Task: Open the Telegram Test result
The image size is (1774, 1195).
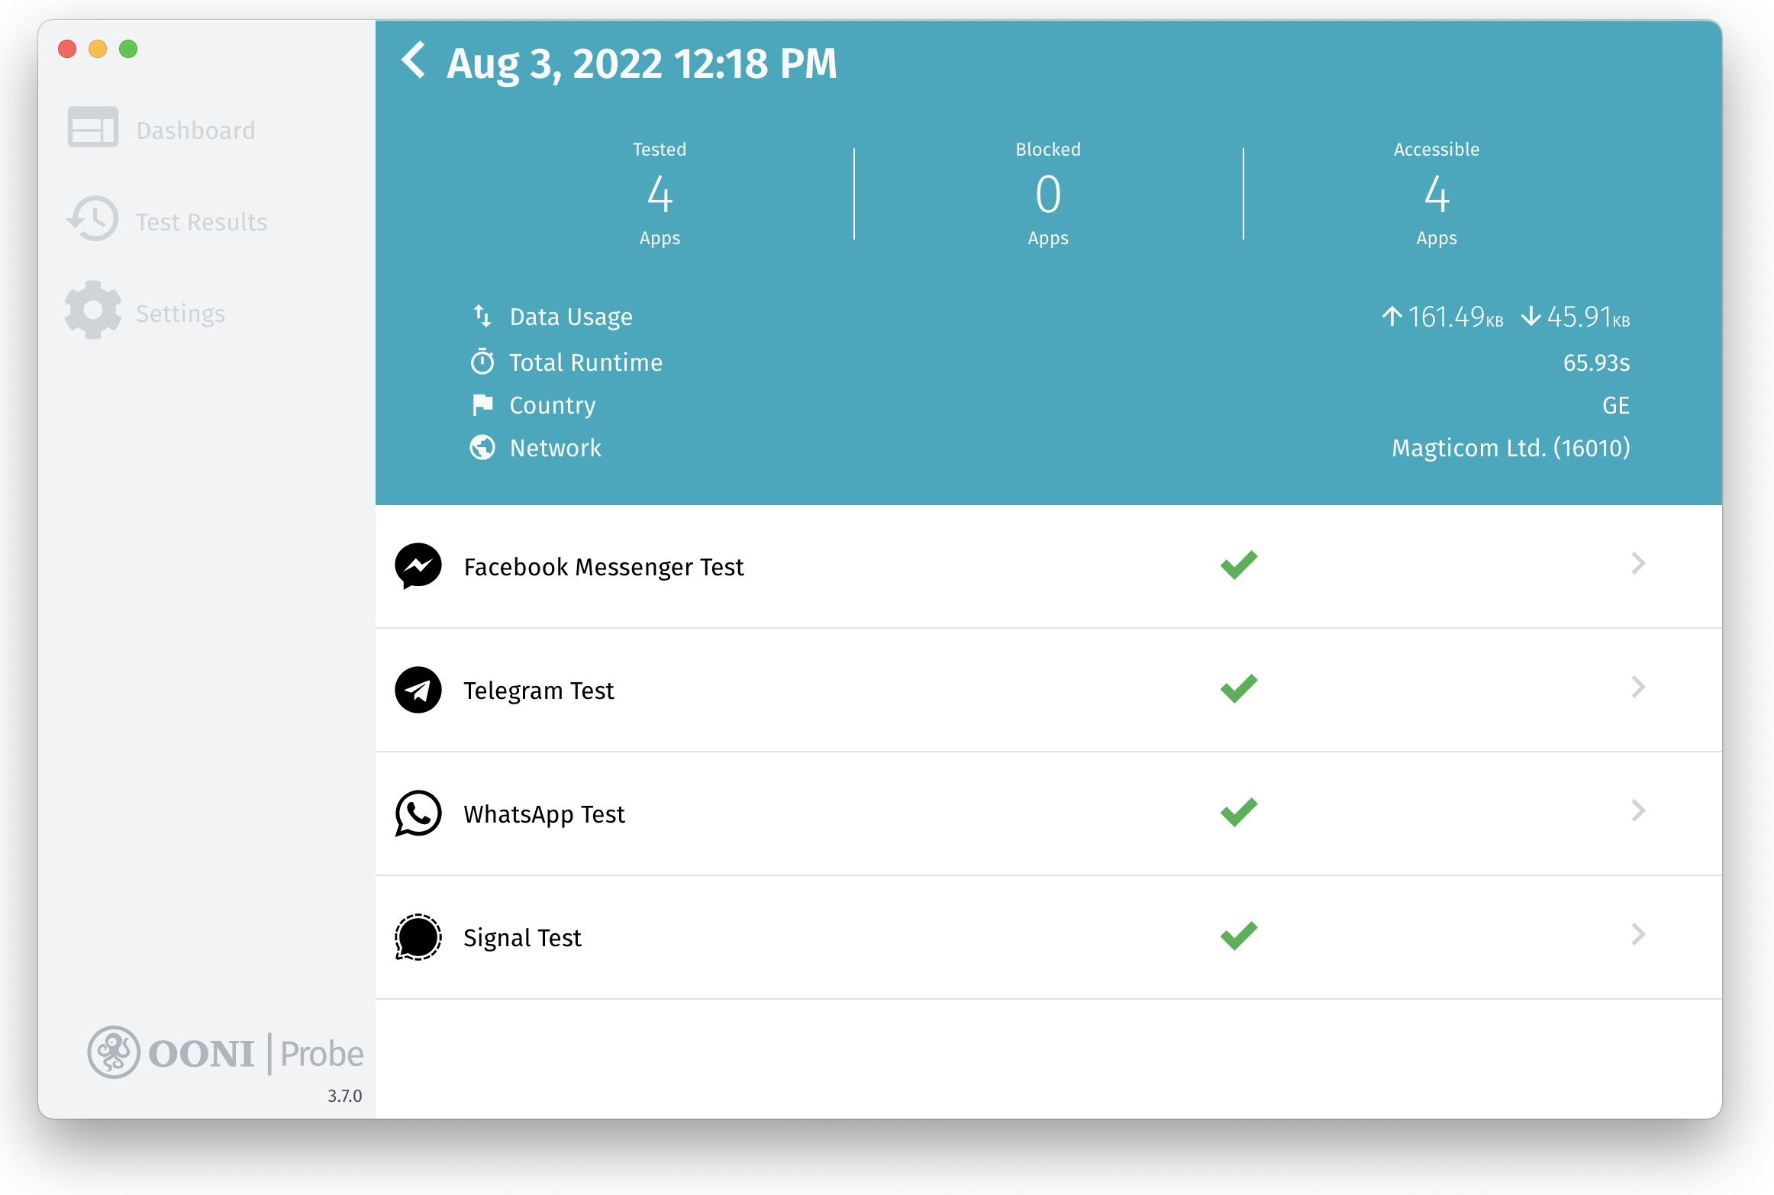Action: pos(538,691)
